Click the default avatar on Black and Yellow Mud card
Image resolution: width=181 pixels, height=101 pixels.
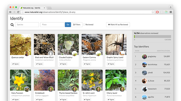pos(51,54)
